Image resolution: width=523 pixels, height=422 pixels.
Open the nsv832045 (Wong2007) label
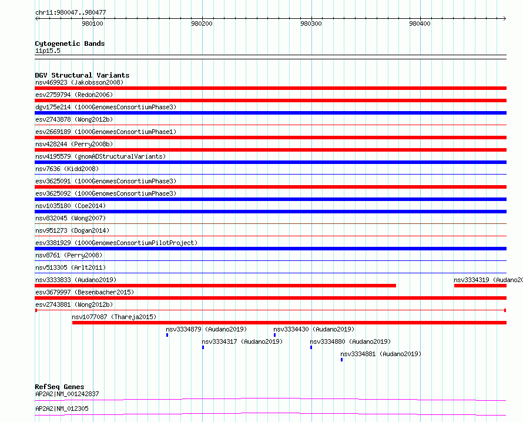tap(71, 218)
